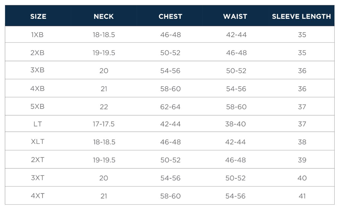340x211 pixels.
Task: Select the 2XT size cell
Action: [x=38, y=160]
